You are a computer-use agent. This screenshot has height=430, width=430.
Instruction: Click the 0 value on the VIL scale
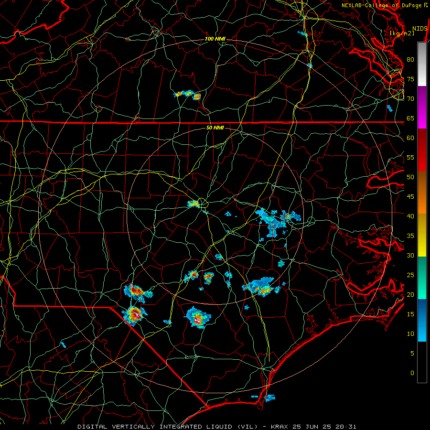click(412, 373)
